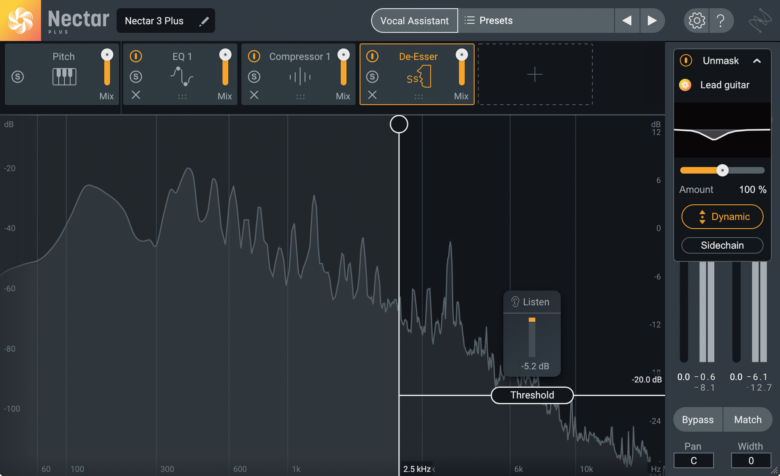This screenshot has height=476, width=780.
Task: Open the Presets list
Action: click(489, 21)
